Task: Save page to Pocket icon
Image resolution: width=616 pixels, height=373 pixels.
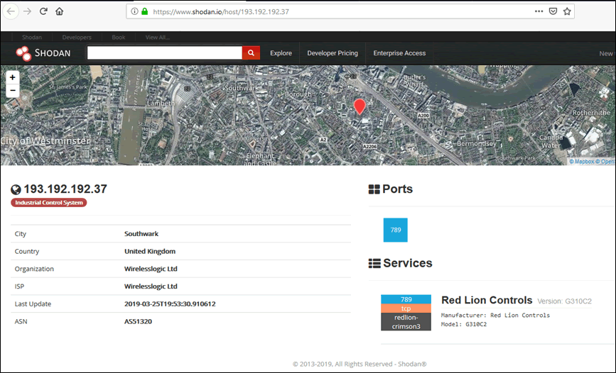Action: point(553,11)
